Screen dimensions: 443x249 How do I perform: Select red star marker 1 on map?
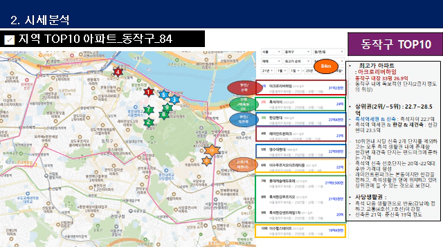point(149,92)
